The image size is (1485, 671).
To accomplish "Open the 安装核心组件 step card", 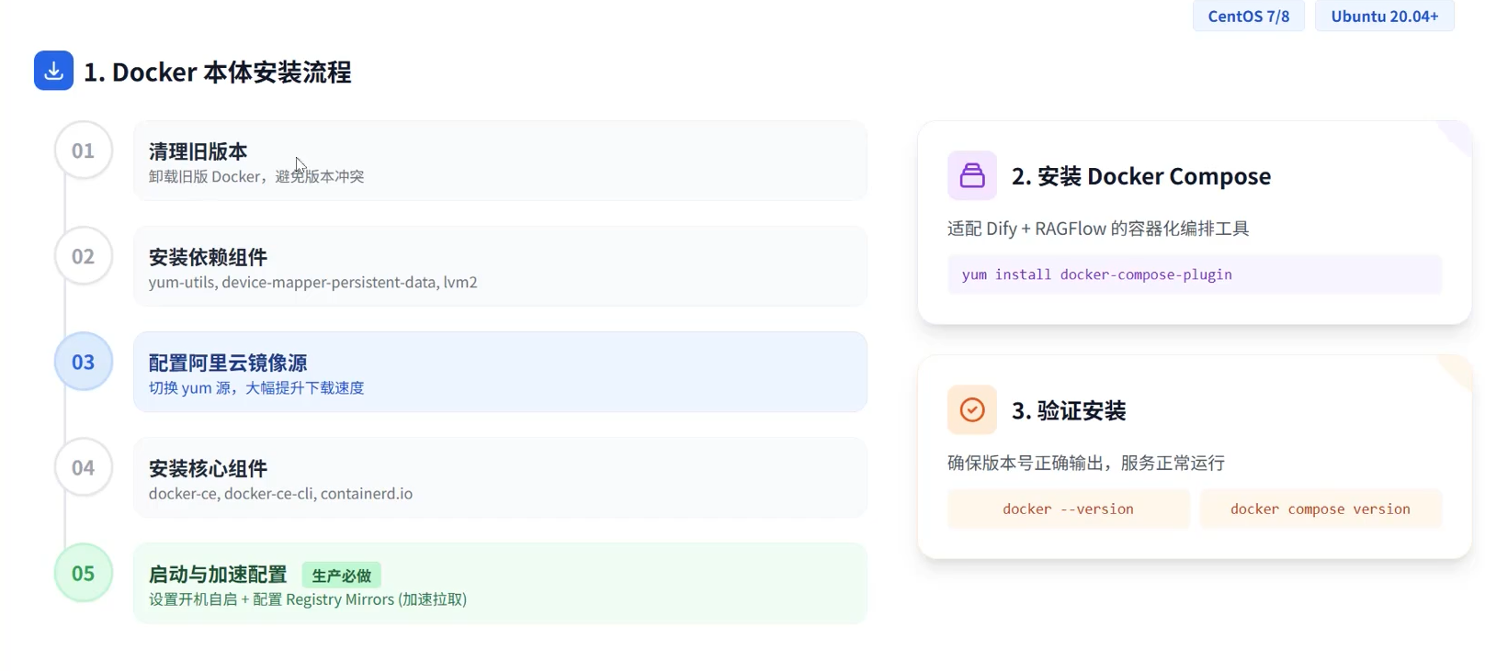I will (500, 477).
